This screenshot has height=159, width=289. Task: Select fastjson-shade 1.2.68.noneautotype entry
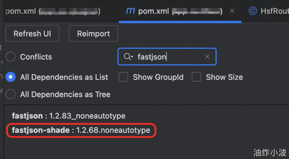81,130
